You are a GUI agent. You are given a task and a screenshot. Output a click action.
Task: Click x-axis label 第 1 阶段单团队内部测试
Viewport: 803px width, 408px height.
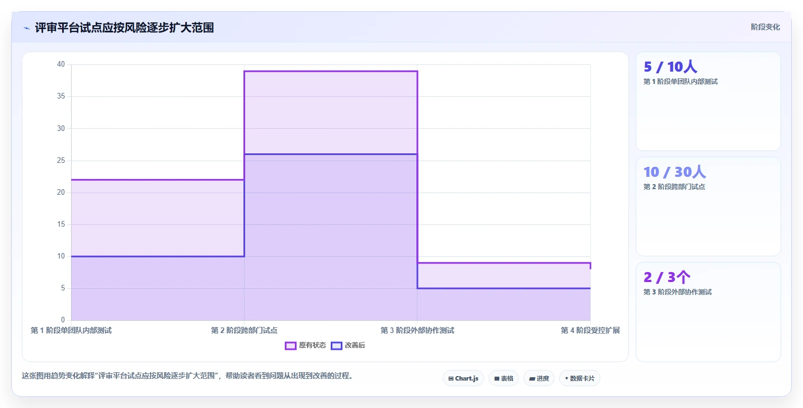point(71,331)
